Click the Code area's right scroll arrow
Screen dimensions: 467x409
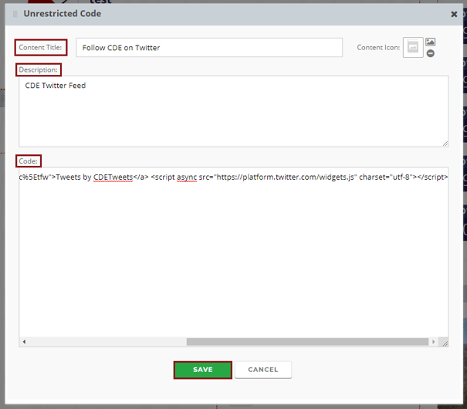[433, 342]
